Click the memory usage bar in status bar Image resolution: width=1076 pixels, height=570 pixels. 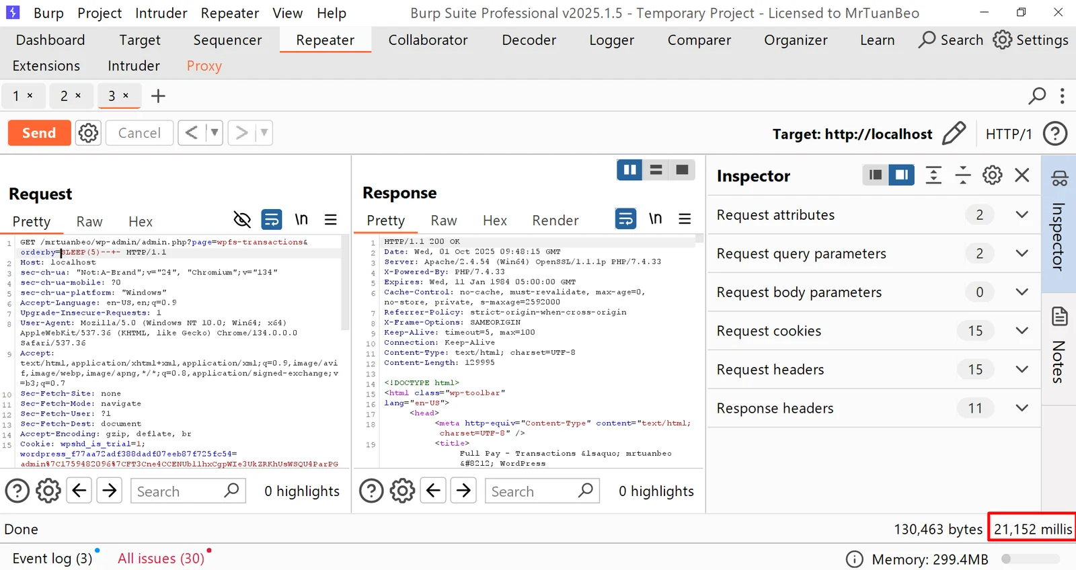[x=1030, y=559]
